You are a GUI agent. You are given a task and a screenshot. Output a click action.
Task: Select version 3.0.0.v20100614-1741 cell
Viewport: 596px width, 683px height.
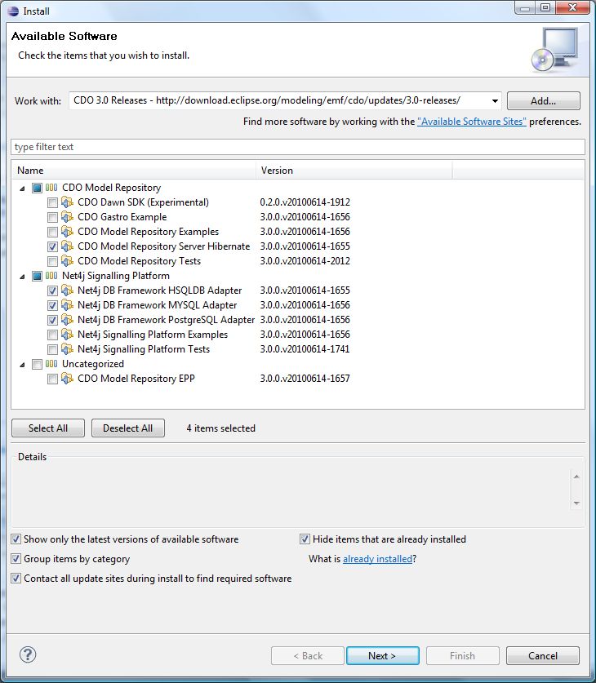click(x=305, y=349)
